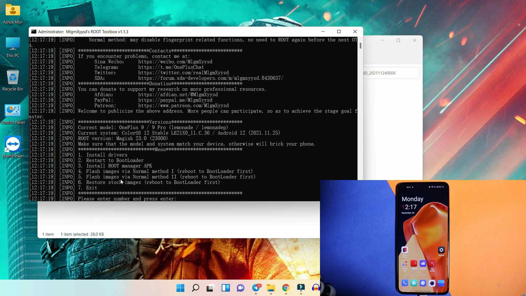Click the Explorer search field showing 60_20211124000X
This screenshot has width=526, height=296.
pos(391,73)
